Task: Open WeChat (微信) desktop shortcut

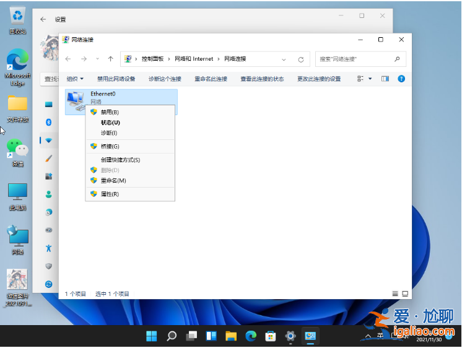Action: (x=18, y=152)
